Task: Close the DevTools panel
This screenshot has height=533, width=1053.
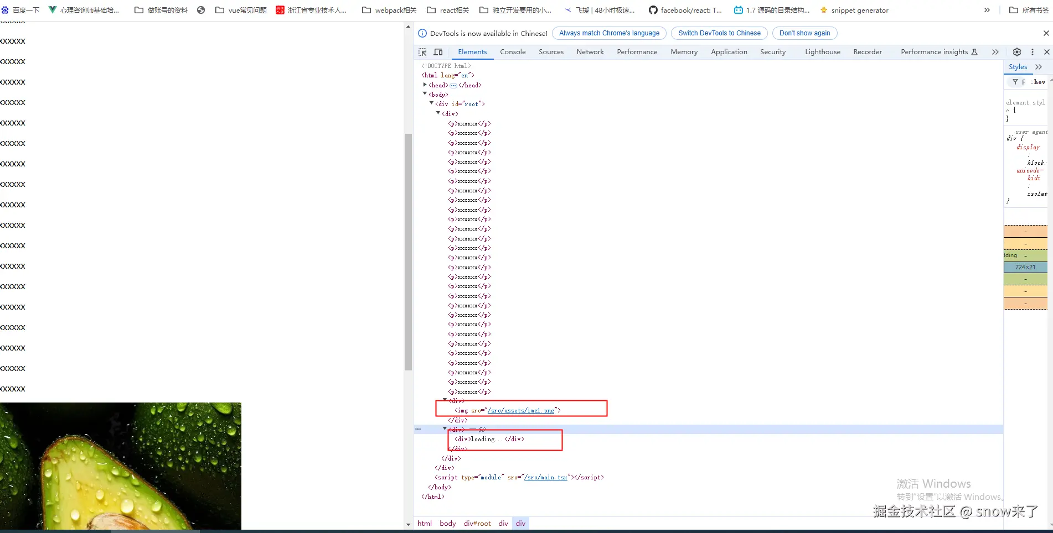Action: coord(1046,52)
